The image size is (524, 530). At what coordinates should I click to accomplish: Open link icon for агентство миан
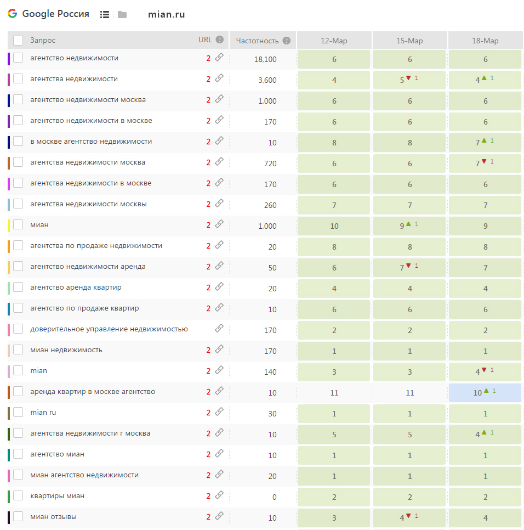pos(219,453)
